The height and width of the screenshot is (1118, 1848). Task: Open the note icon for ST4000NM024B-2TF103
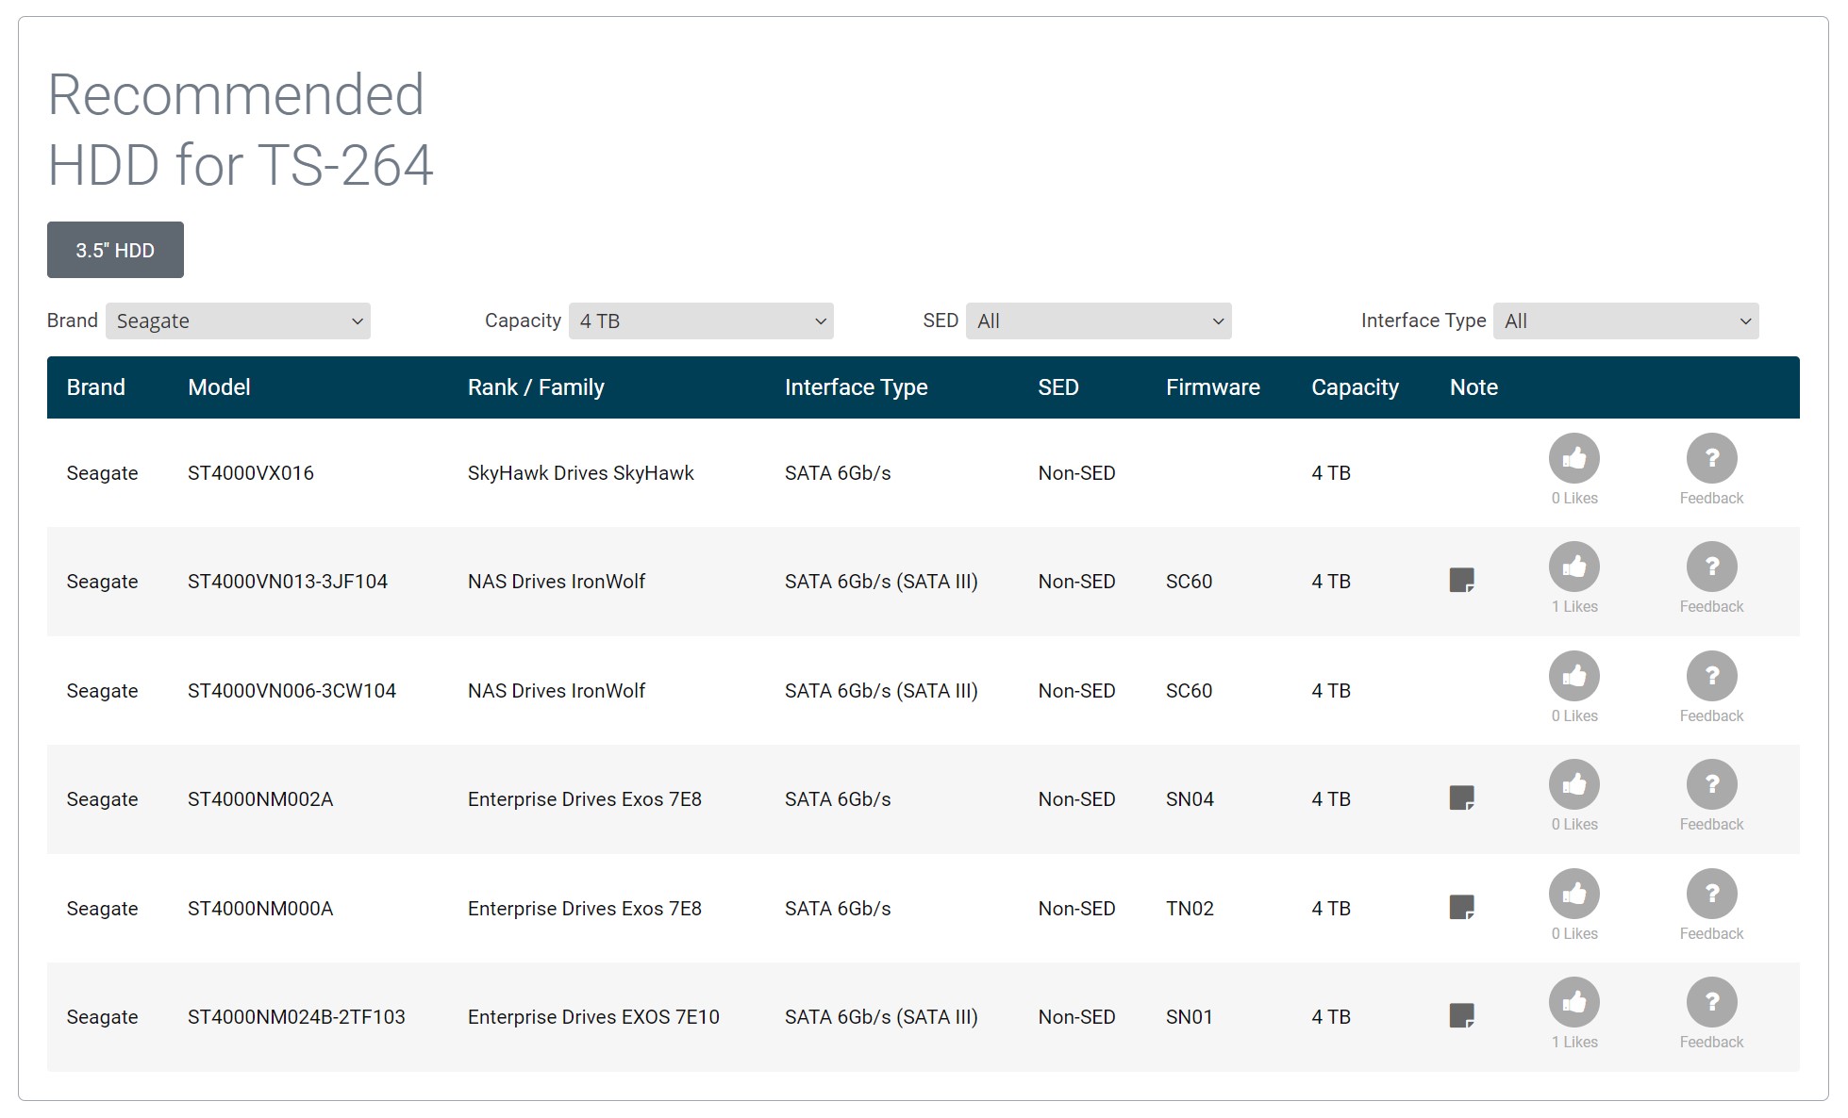pos(1461,1015)
